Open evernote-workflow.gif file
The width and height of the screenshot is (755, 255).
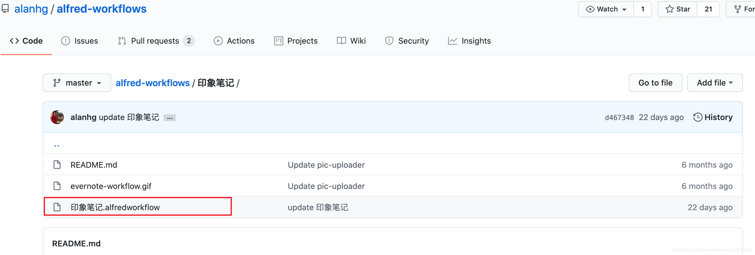click(111, 186)
